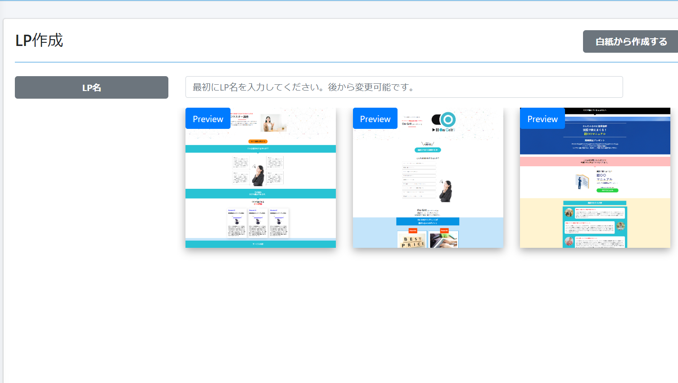Screen dimensions: 678x383
Task: Click the orange button in first template
Action: tap(258, 141)
